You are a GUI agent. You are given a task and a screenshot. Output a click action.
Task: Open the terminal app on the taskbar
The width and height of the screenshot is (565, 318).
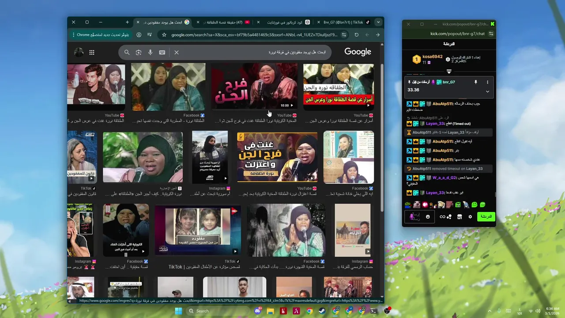(x=373, y=311)
